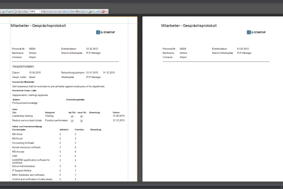
Task: Open the export document format arrow
Action: click(92, 11)
